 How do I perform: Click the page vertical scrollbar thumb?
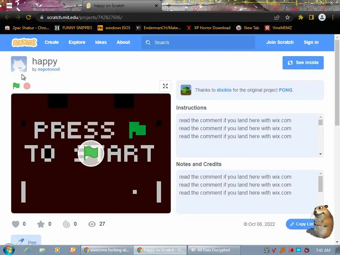[337, 82]
